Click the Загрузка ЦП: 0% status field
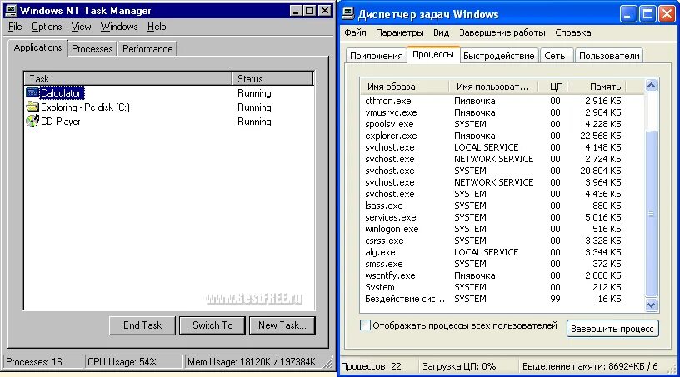The height and width of the screenshot is (377, 680). click(x=468, y=366)
